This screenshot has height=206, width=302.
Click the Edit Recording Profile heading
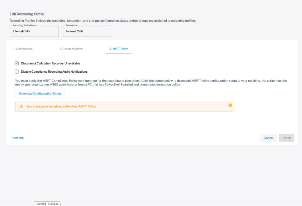27,14
